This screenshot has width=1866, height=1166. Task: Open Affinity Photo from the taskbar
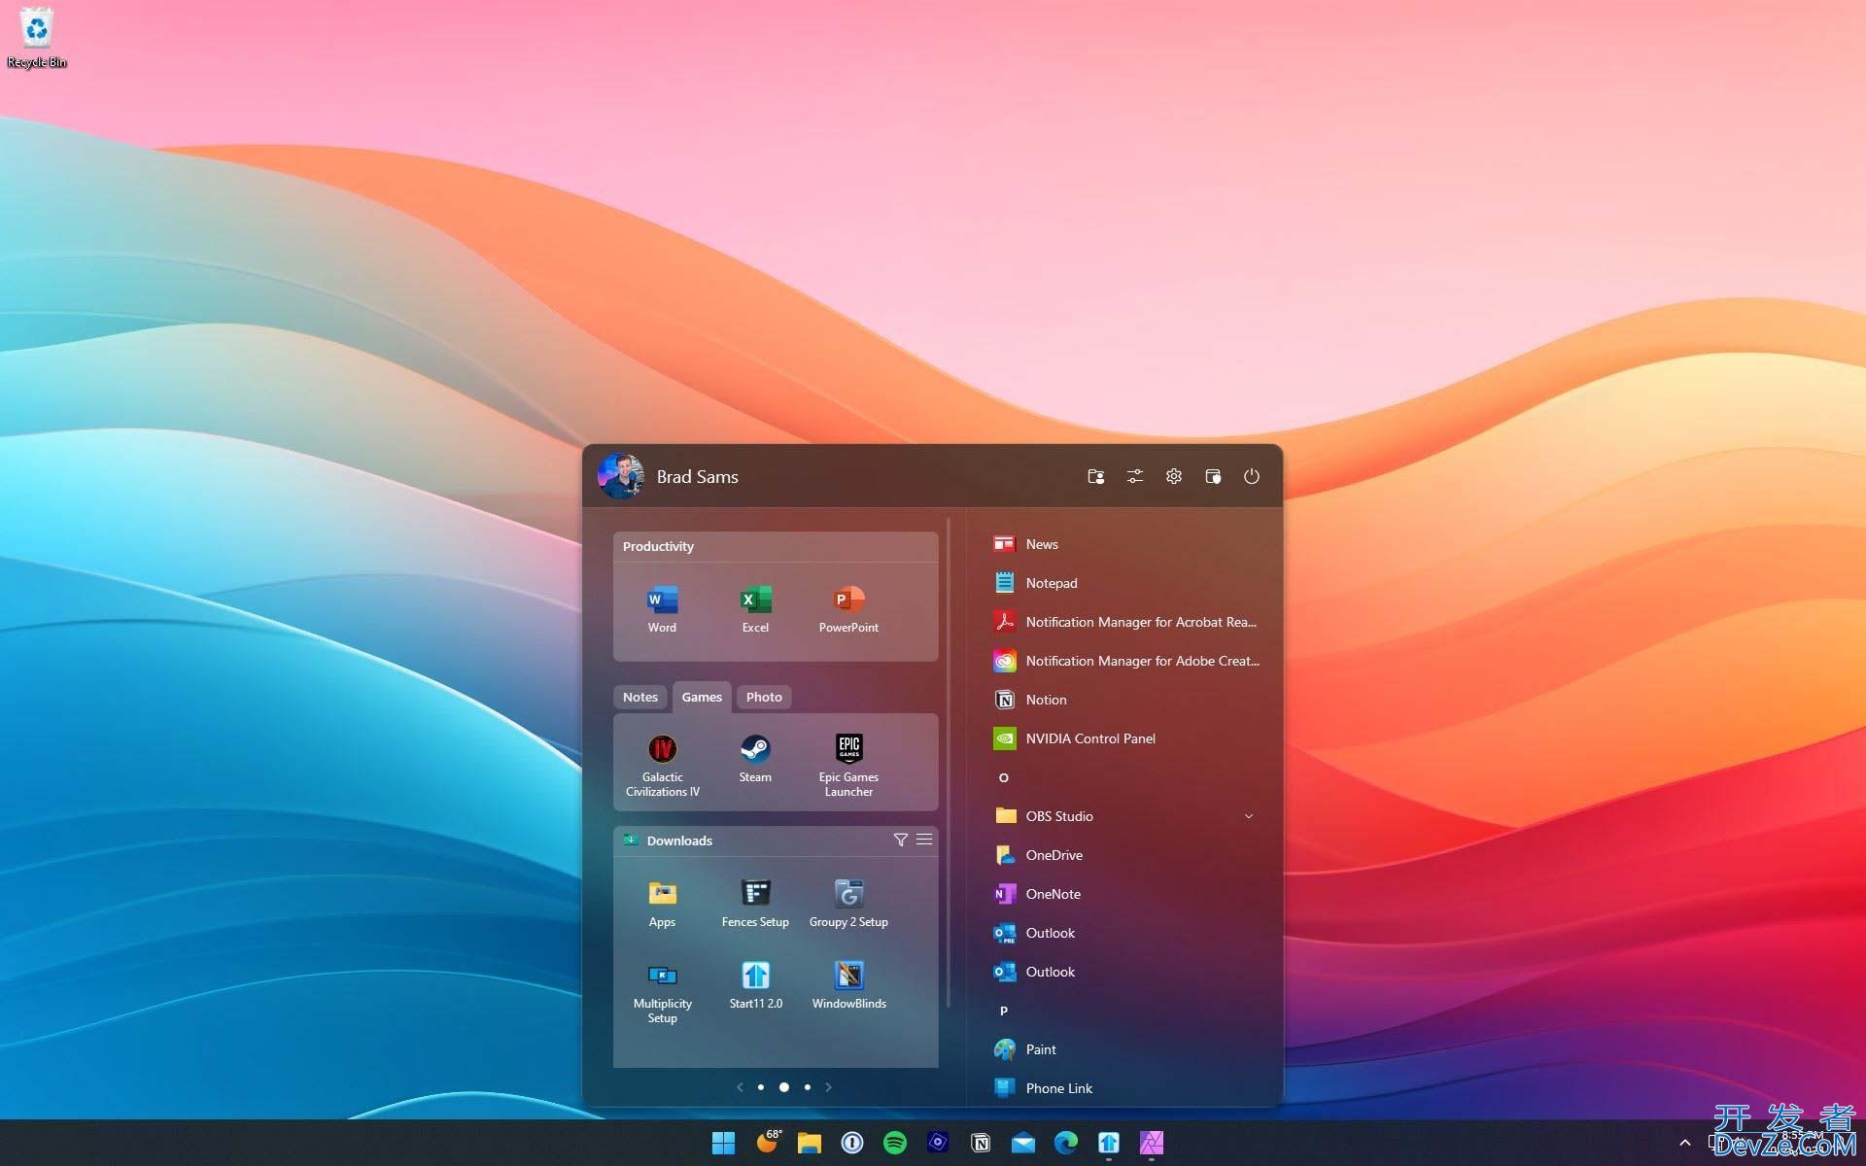(x=1152, y=1143)
